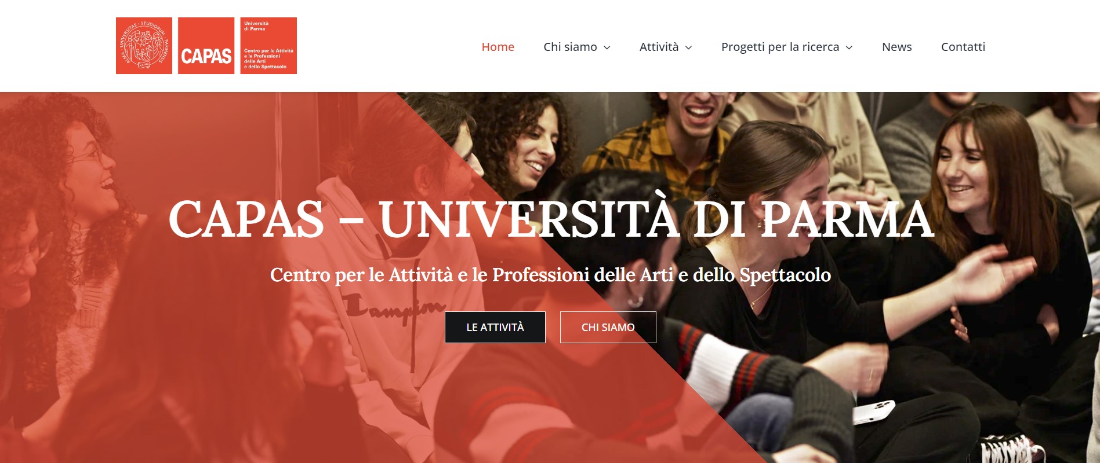Click the Centro per le Attività subtitle text
The image size is (1100, 463).
[550, 275]
